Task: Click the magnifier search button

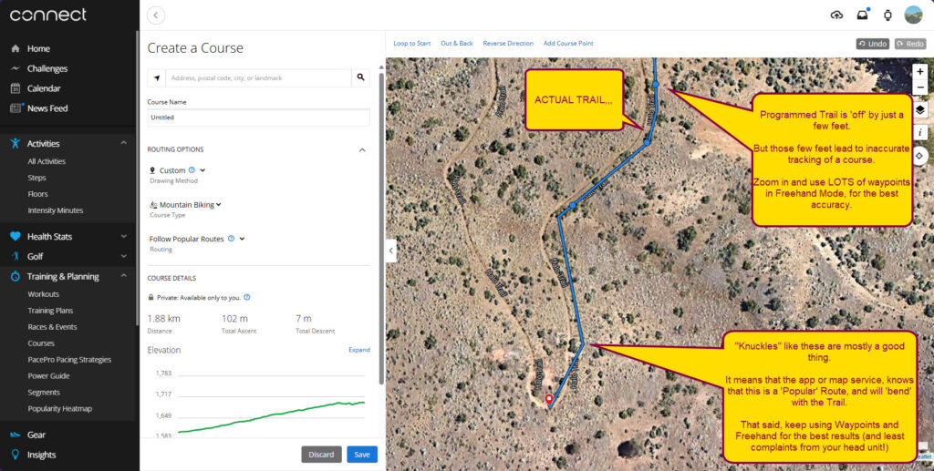Action: coord(361,78)
